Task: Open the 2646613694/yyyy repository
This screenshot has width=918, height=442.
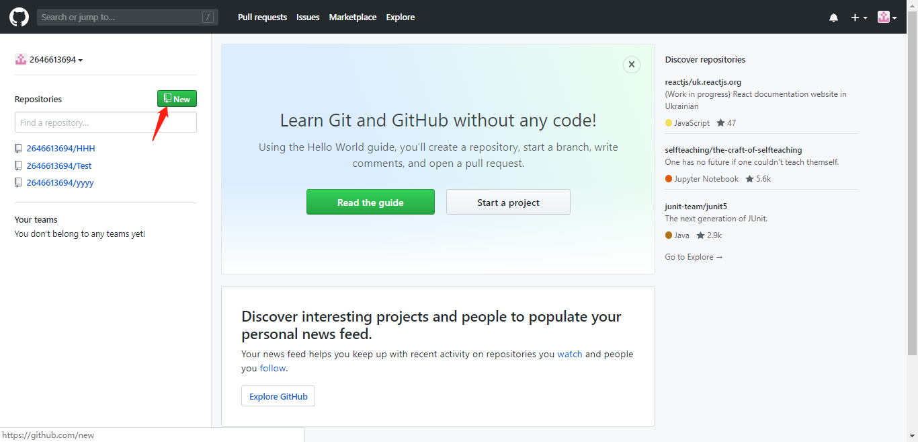Action: click(x=60, y=182)
